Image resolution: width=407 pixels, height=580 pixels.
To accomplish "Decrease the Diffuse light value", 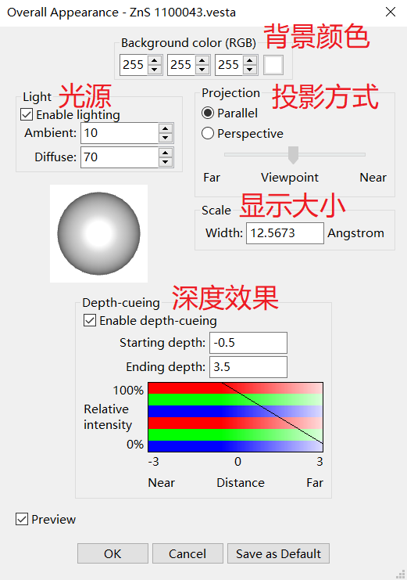I will 166,162.
